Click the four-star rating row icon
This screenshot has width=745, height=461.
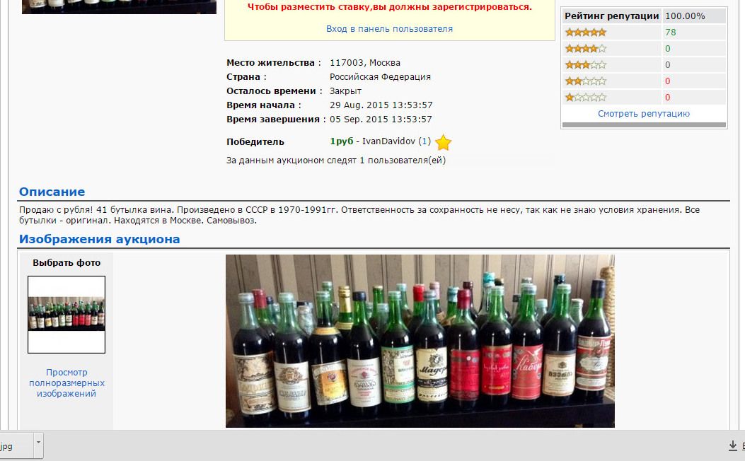[585, 48]
